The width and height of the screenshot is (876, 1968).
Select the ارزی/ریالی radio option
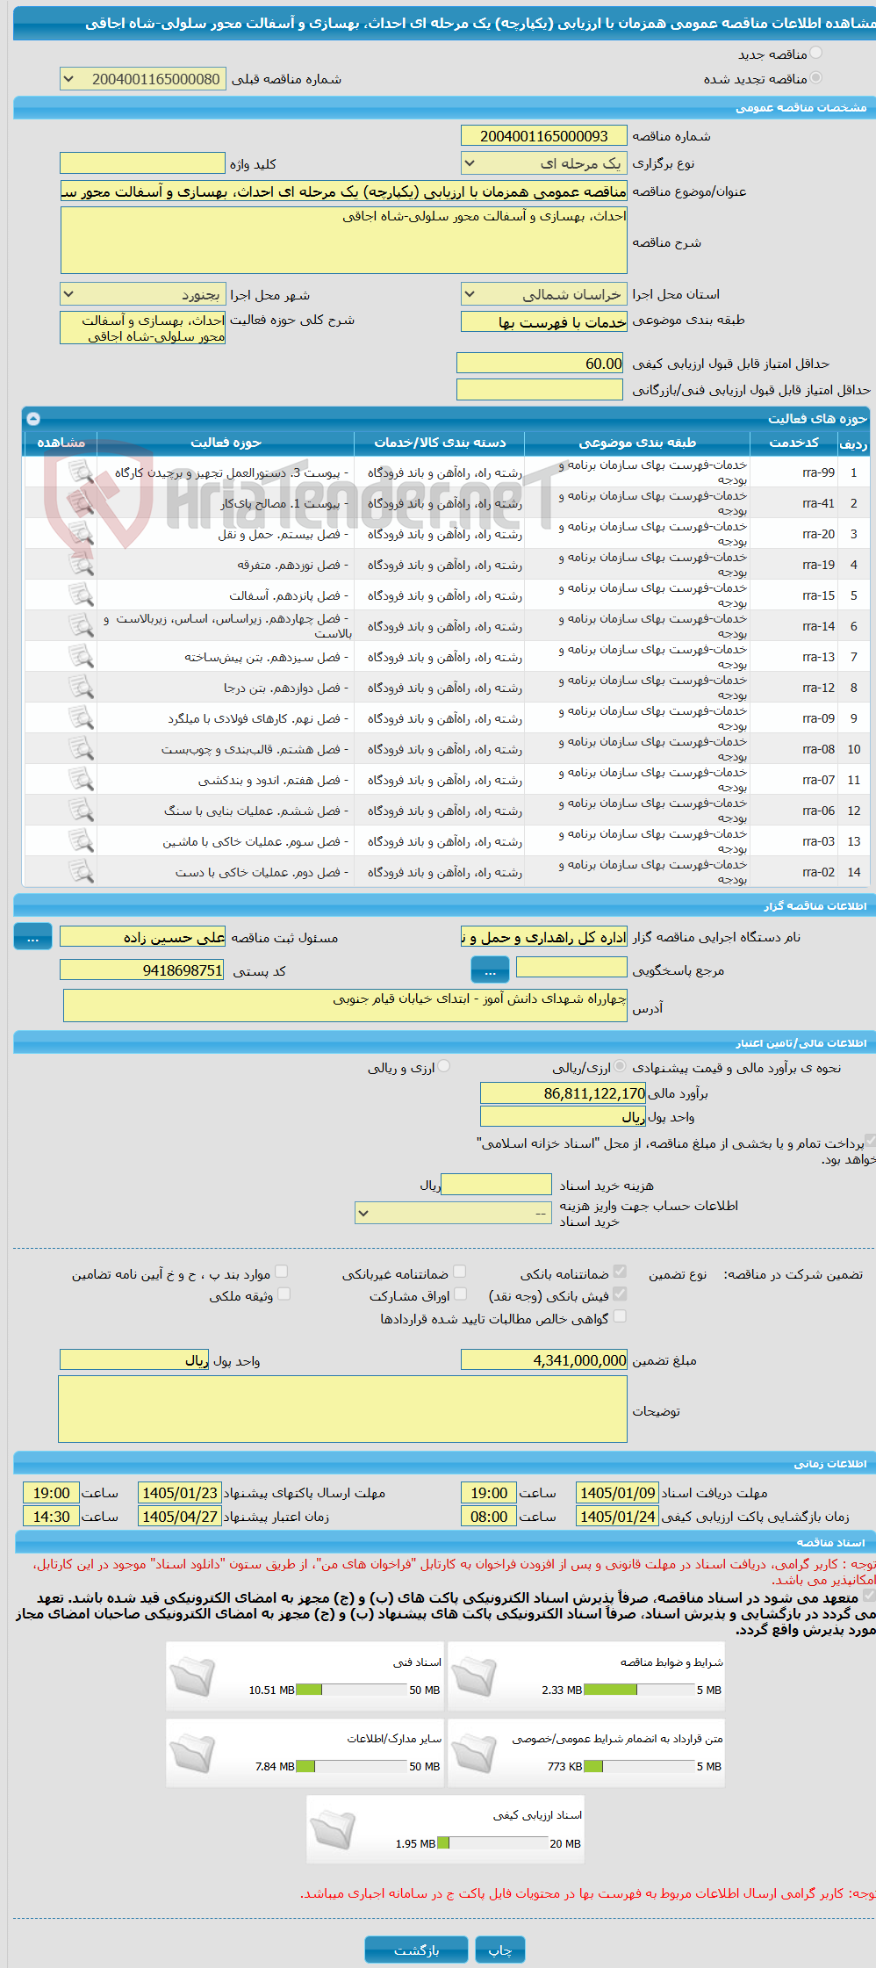621,1066
